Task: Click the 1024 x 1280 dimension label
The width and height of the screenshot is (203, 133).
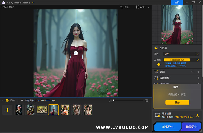Action: tap(8, 7)
